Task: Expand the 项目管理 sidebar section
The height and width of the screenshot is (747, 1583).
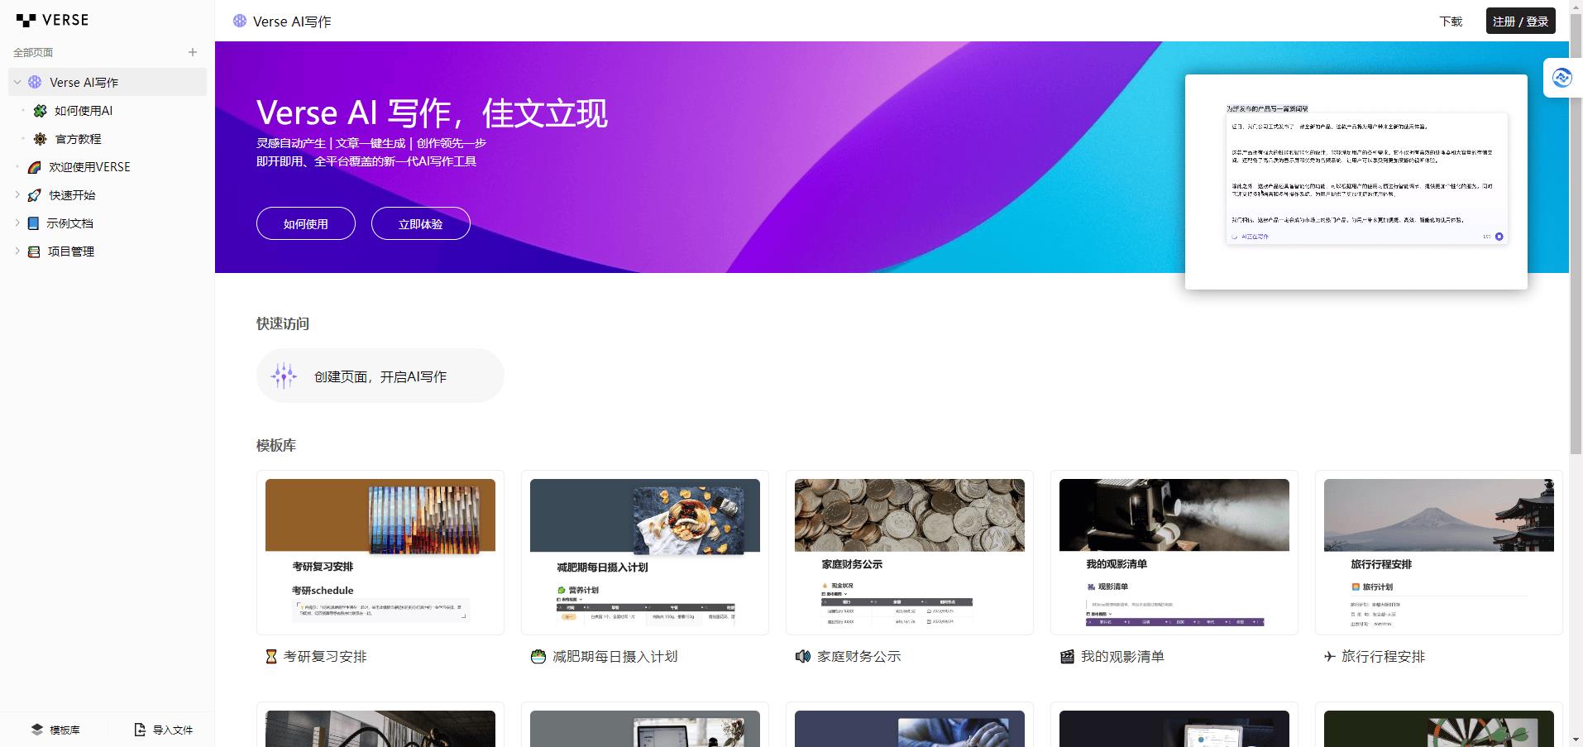Action: [x=17, y=251]
